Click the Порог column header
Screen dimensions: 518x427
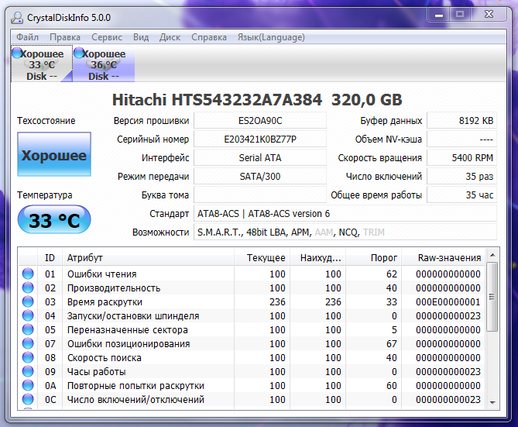tap(374, 257)
